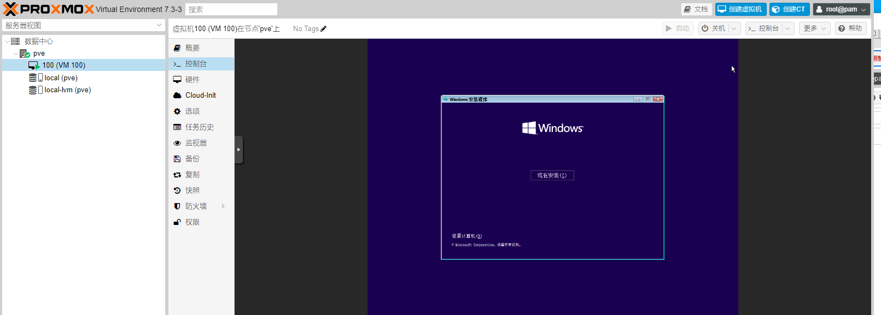881x315 pixels.
Task: Open the root@pam user menu
Action: [841, 9]
